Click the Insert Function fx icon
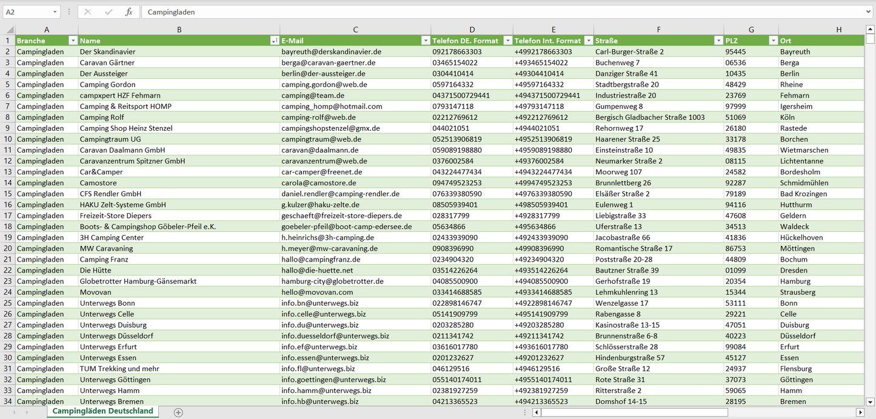Screen dimensions: 876x419 click(x=129, y=12)
